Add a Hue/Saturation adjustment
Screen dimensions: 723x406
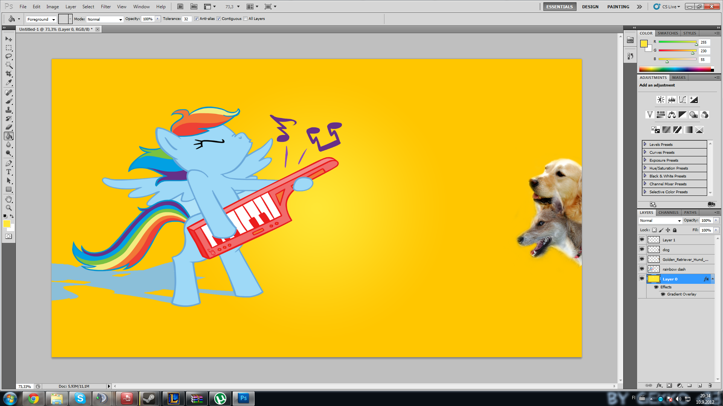pos(661,115)
